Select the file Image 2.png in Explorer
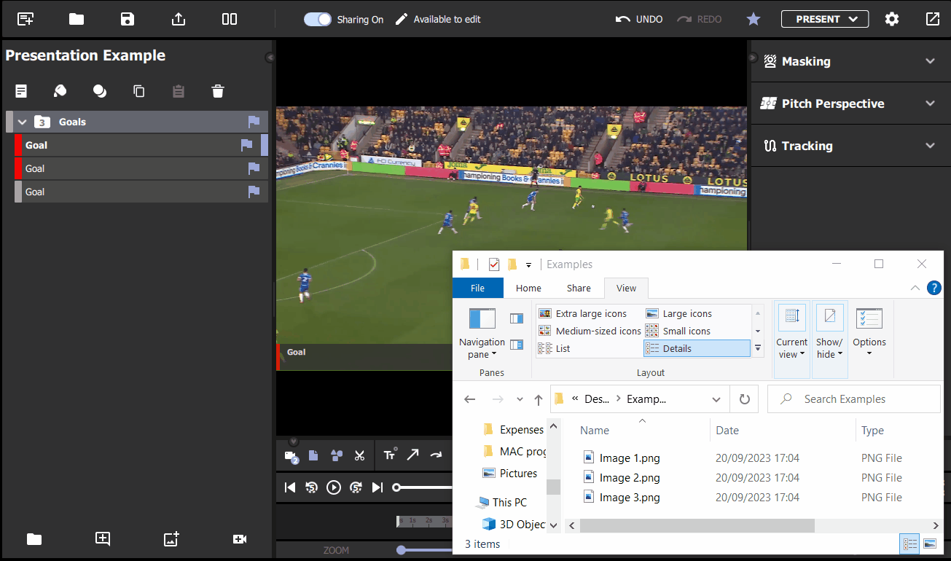Screen dimensions: 951x561 coord(628,477)
